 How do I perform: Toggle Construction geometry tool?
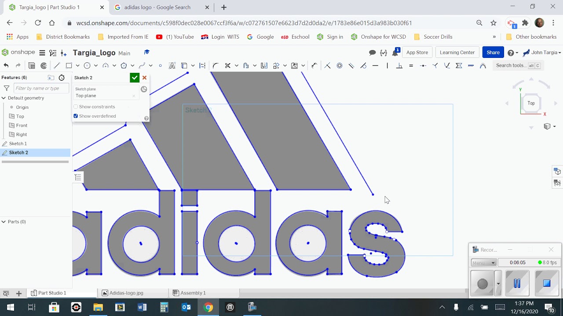tap(202, 65)
